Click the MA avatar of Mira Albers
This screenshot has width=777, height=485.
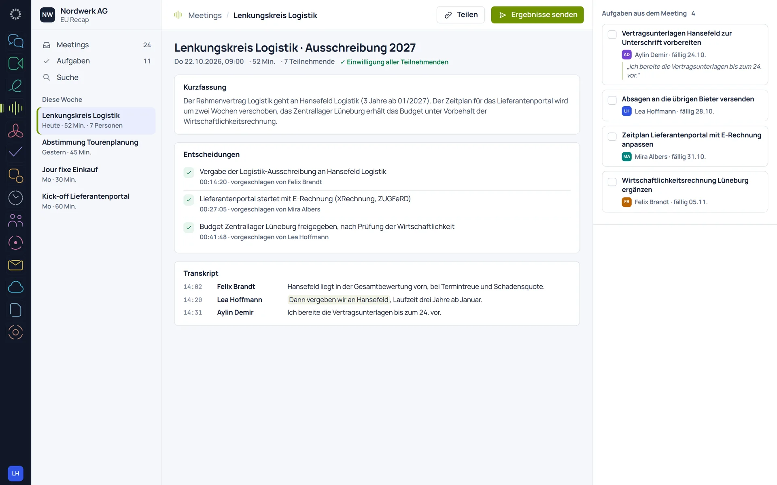point(626,156)
